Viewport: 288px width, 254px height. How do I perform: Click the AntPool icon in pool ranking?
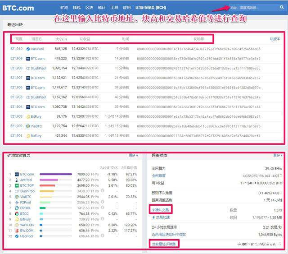(x=17, y=180)
